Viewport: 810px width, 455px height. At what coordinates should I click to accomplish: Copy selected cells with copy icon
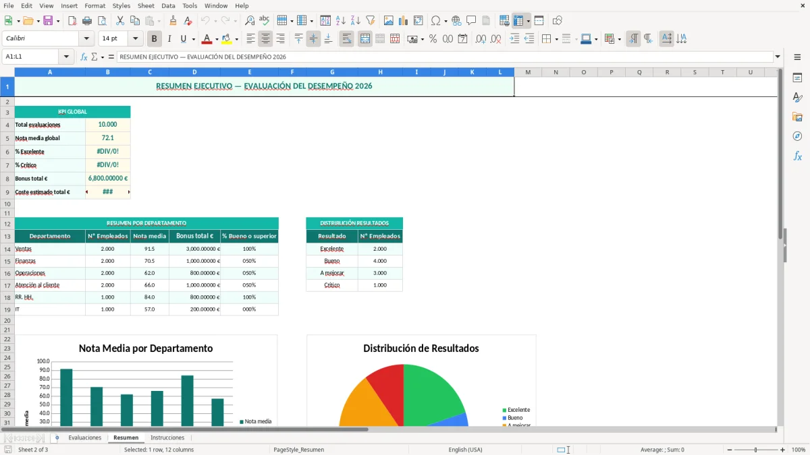(x=135, y=21)
